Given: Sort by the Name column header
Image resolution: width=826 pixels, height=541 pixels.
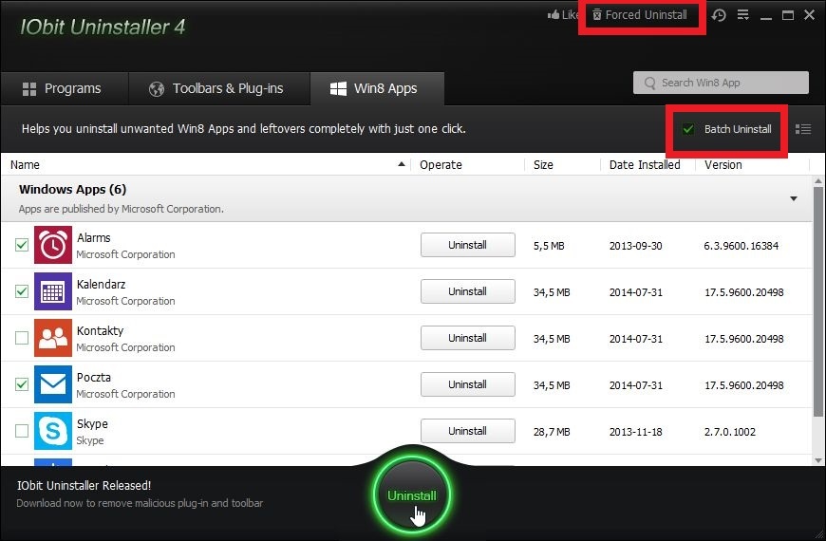Looking at the screenshot, I should tap(25, 165).
